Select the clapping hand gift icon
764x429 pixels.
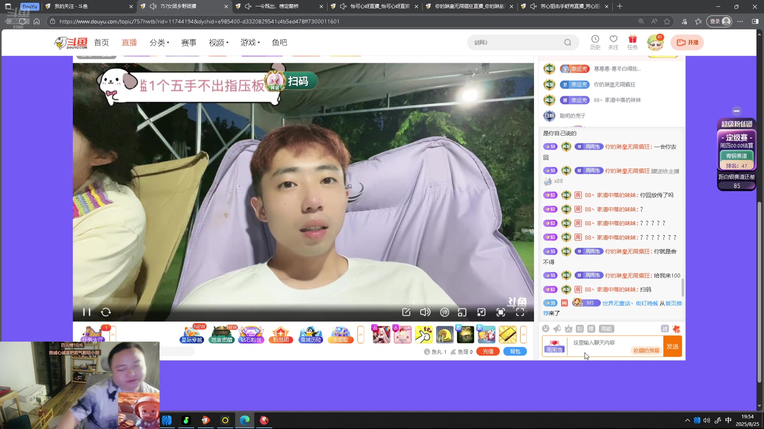423,334
